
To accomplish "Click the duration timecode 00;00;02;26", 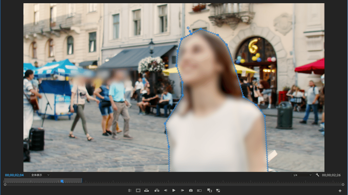I will 331,175.
